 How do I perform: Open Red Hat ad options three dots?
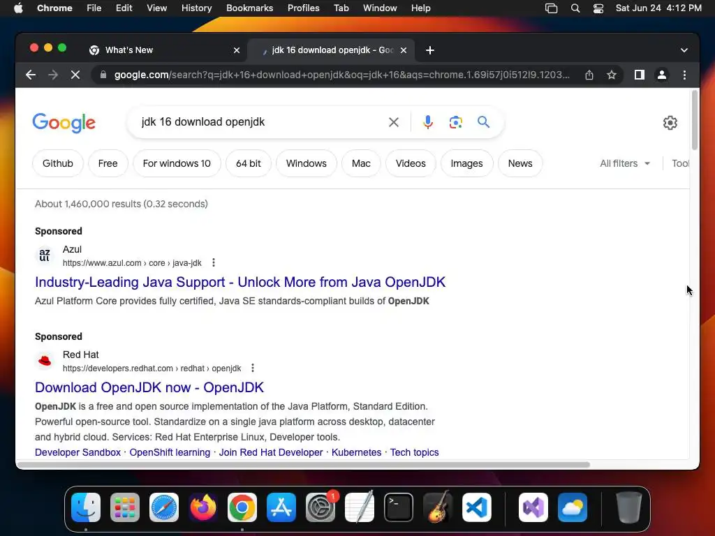[x=253, y=368]
